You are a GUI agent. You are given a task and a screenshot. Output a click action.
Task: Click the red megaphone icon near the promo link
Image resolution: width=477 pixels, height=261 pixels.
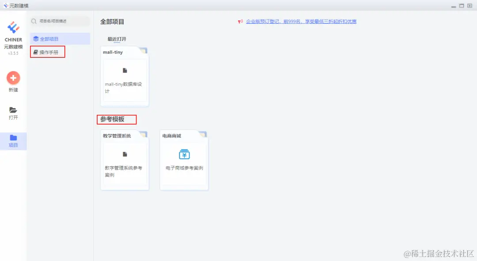coord(240,21)
